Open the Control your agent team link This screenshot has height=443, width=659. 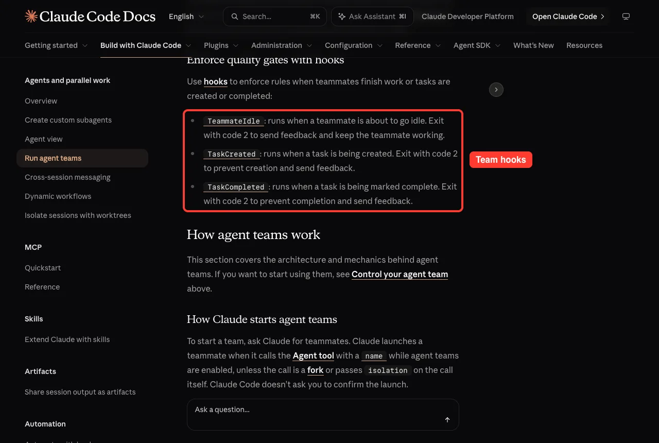[x=400, y=274]
